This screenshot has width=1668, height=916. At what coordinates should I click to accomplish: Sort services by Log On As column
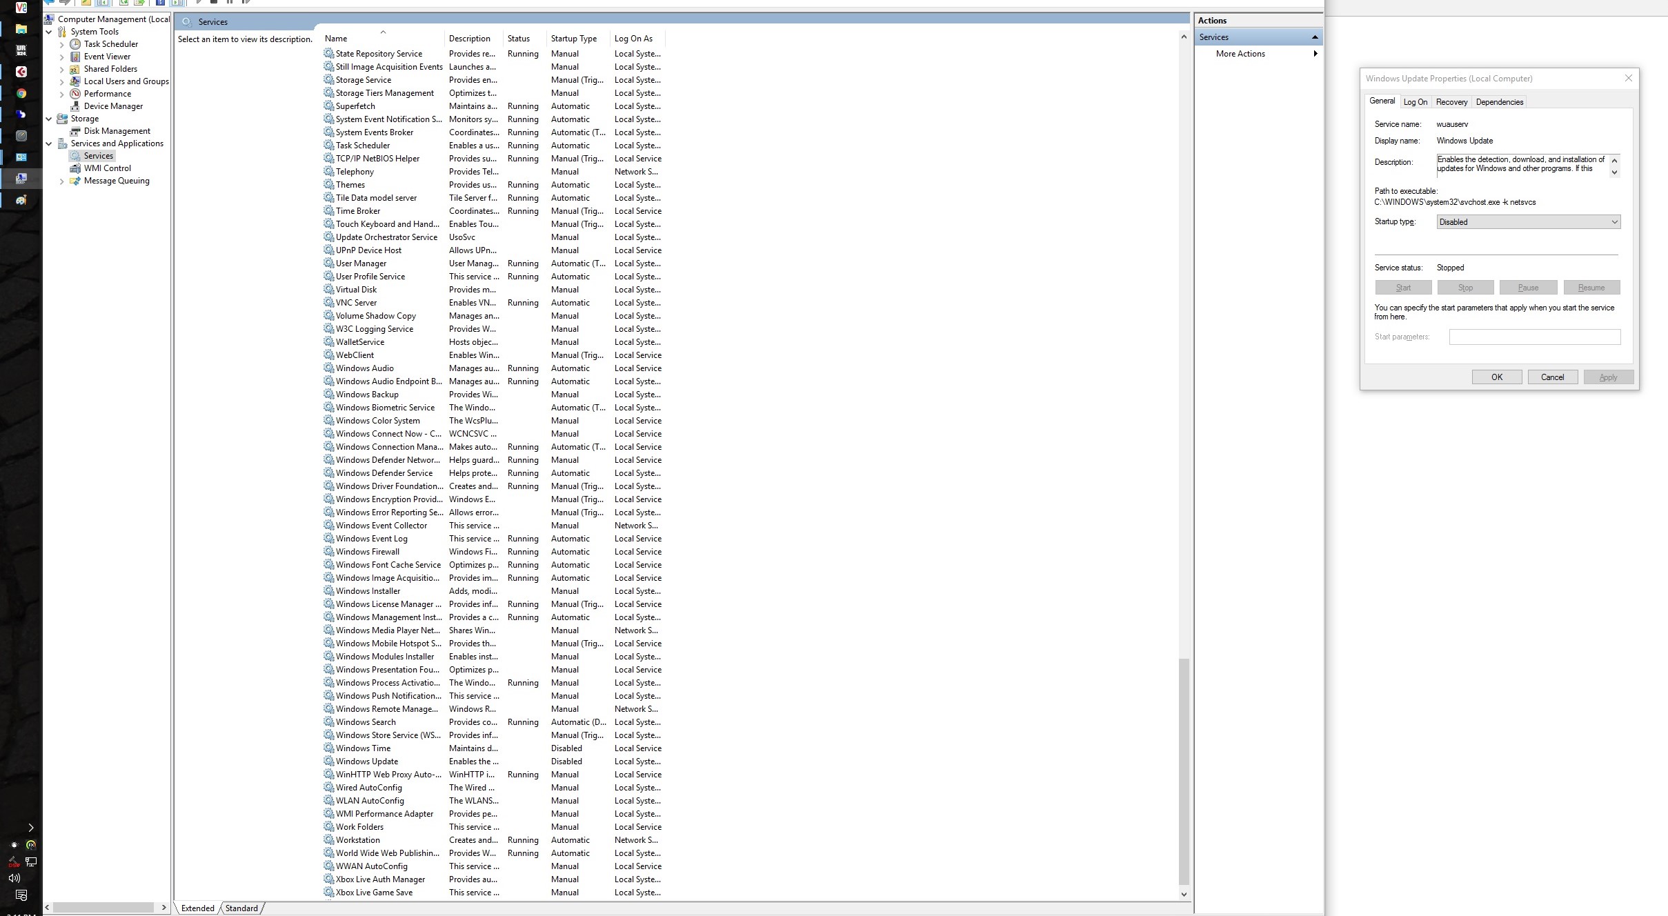[638, 39]
